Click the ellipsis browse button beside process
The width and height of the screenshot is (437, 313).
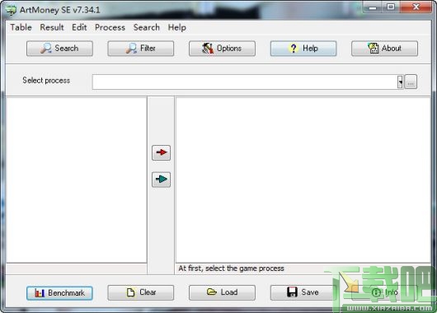point(411,82)
